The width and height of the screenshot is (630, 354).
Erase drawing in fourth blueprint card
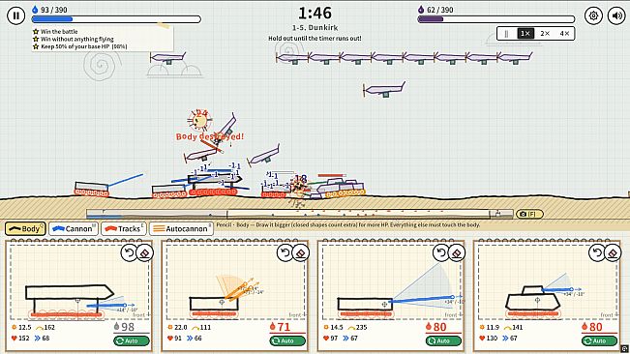613,252
